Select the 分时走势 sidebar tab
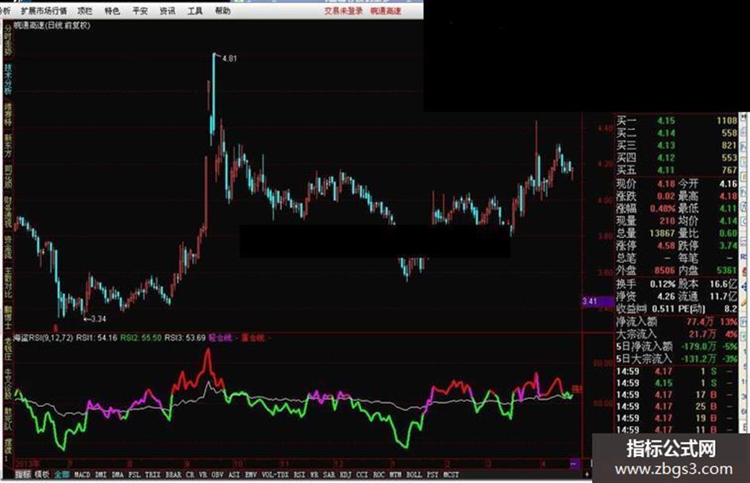The image size is (750, 483). point(8,40)
